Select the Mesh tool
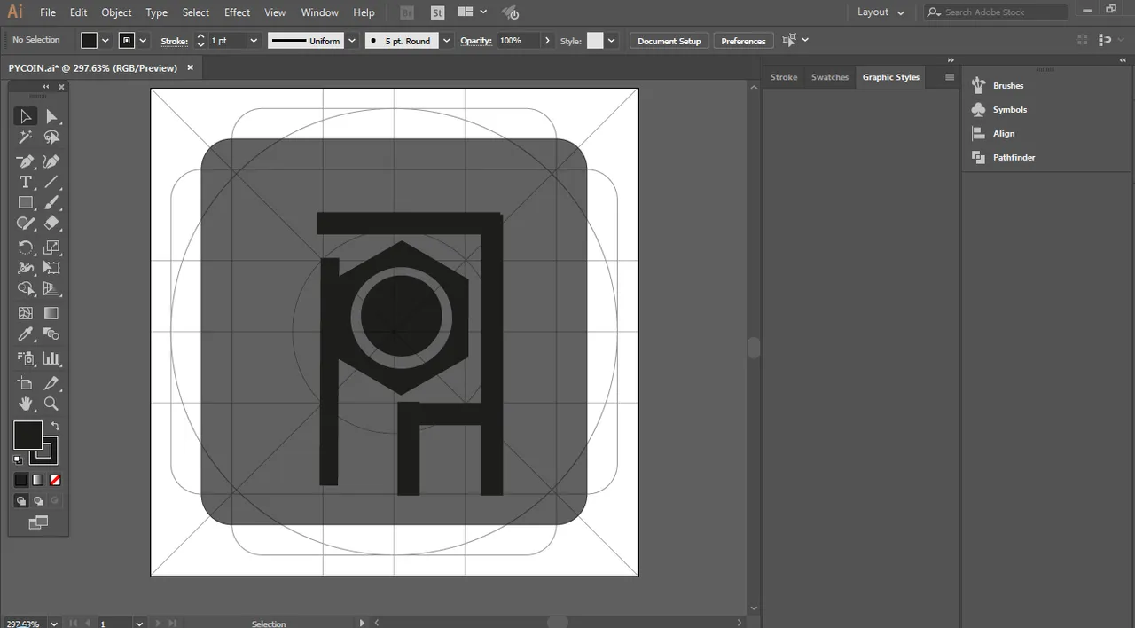 tap(26, 313)
